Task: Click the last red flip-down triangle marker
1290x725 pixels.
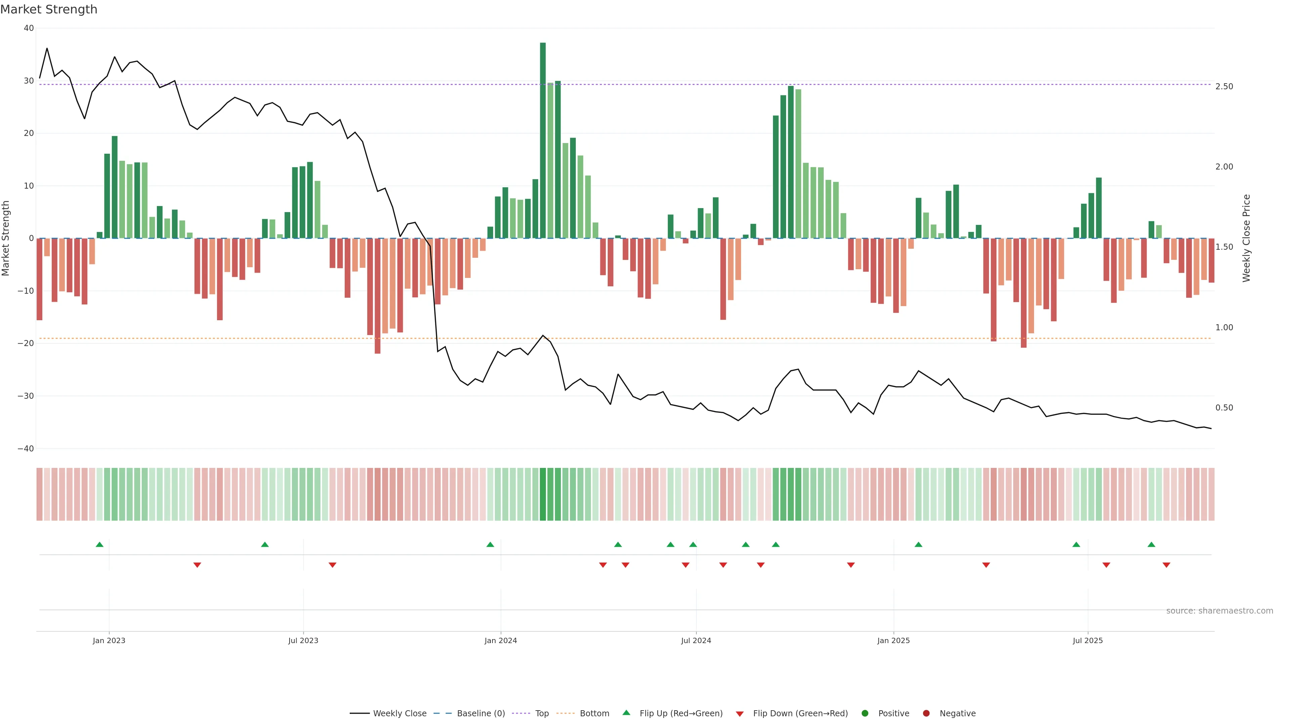Action: coord(1166,565)
